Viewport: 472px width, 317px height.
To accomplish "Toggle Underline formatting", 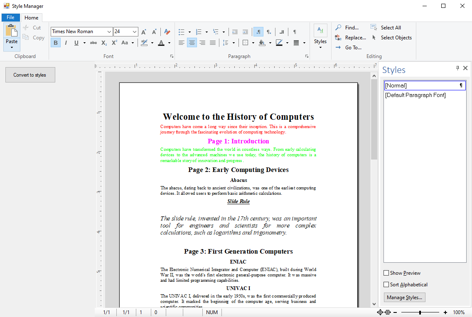I will (76, 43).
